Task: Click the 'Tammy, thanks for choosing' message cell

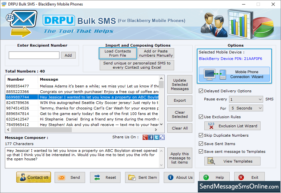Action: click(x=98, y=108)
